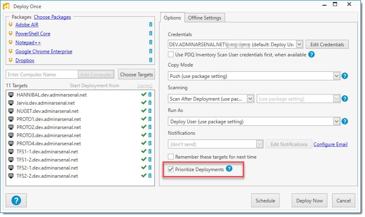Uncheck Prioritize Deployments

pyautogui.click(x=171, y=169)
